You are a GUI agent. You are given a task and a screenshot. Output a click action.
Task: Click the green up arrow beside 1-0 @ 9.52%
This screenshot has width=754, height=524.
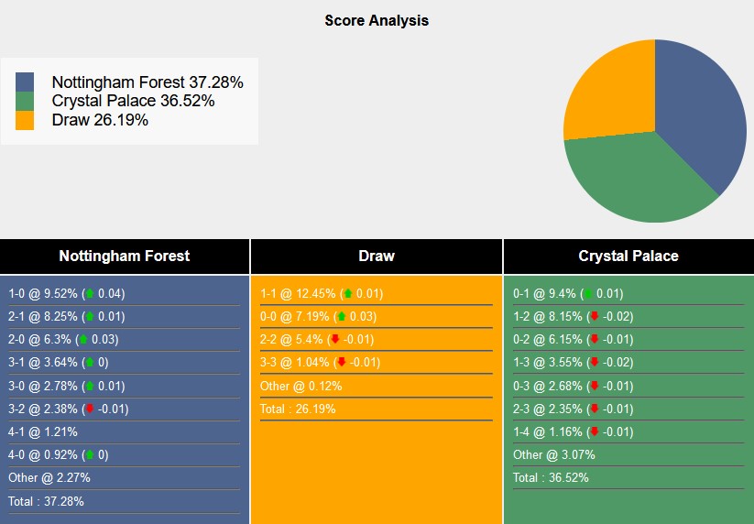click(89, 294)
